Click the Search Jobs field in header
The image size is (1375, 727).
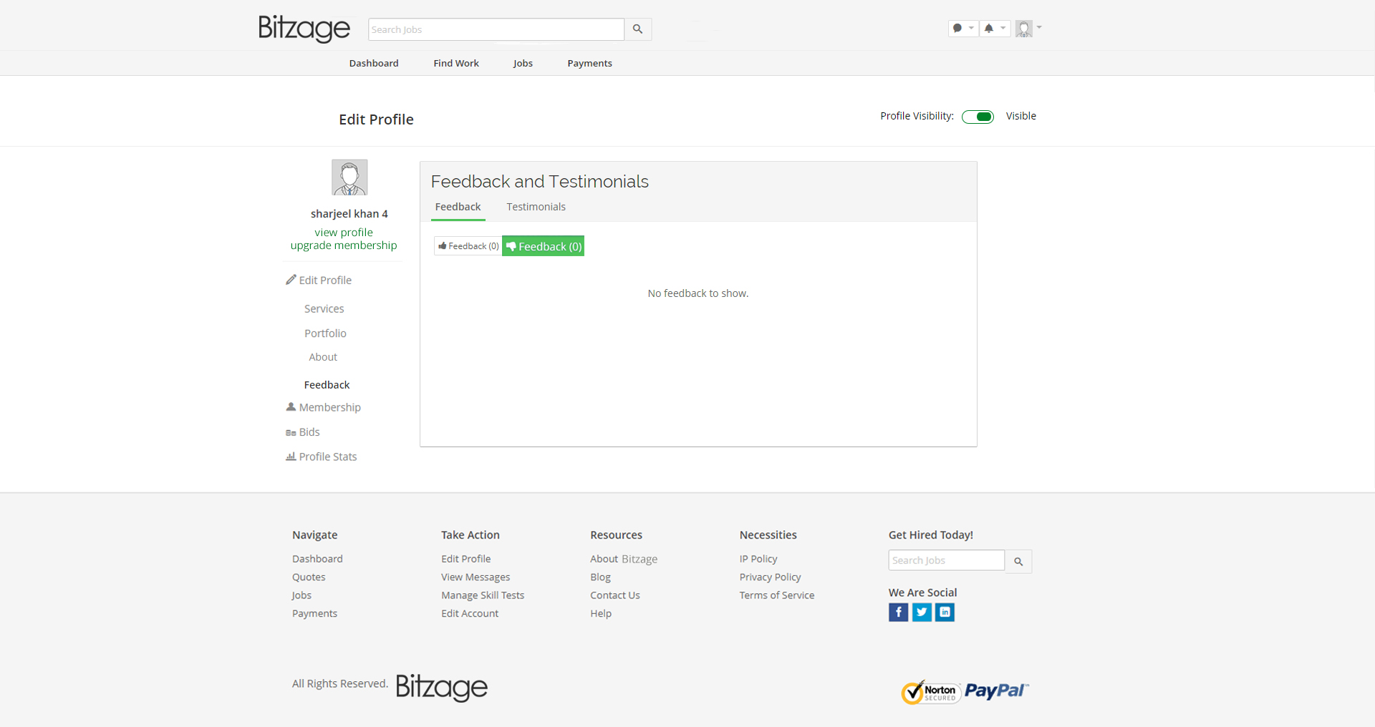pyautogui.click(x=496, y=29)
